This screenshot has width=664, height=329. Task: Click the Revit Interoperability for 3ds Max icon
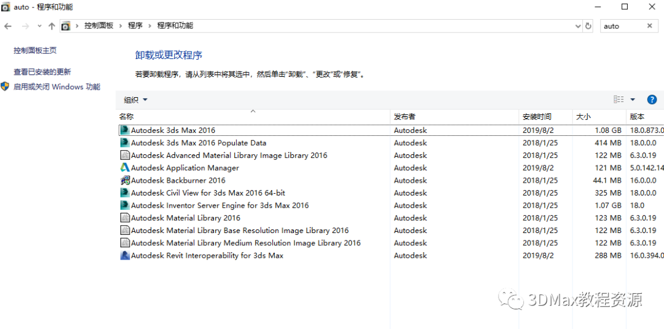125,255
